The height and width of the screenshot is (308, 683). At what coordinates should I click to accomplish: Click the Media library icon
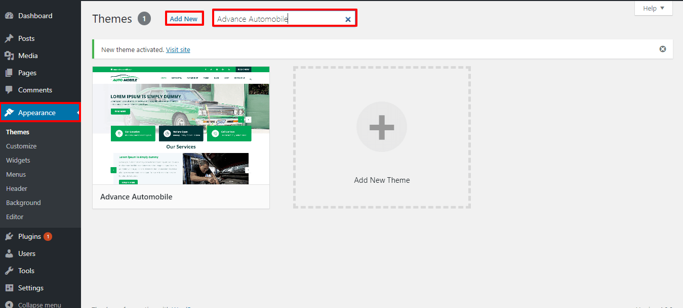tap(9, 56)
